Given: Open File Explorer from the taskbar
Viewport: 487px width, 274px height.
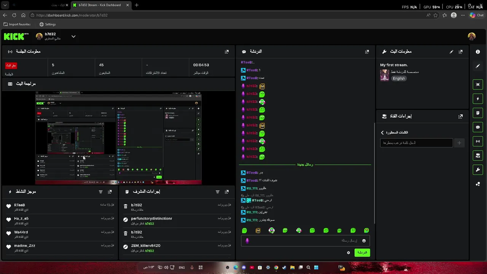Looking at the screenshot, I should tap(292, 268).
